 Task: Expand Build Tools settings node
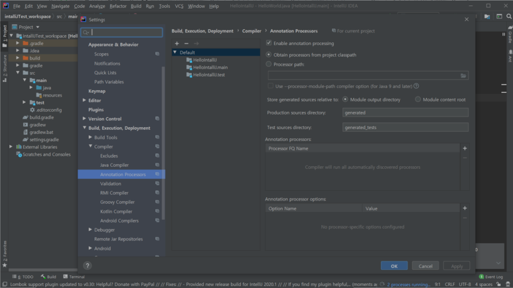click(x=90, y=137)
